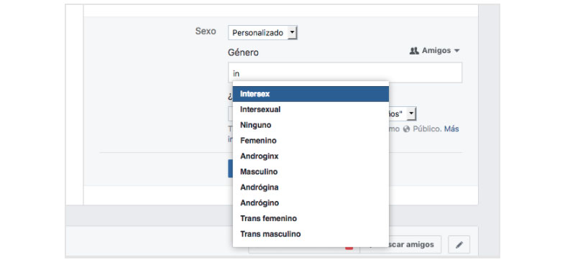Focus the Género text input field
This screenshot has height=262, width=565.
[x=345, y=73]
